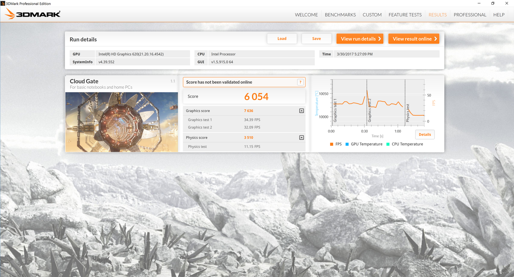Click Graphics test 2 row label
514x277 pixels.
pyautogui.click(x=200, y=127)
